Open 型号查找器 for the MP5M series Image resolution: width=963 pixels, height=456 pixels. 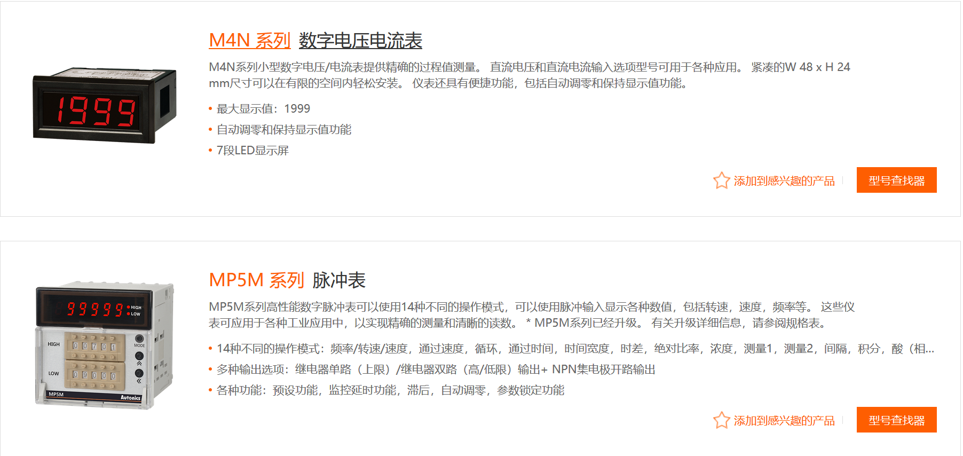(896, 420)
